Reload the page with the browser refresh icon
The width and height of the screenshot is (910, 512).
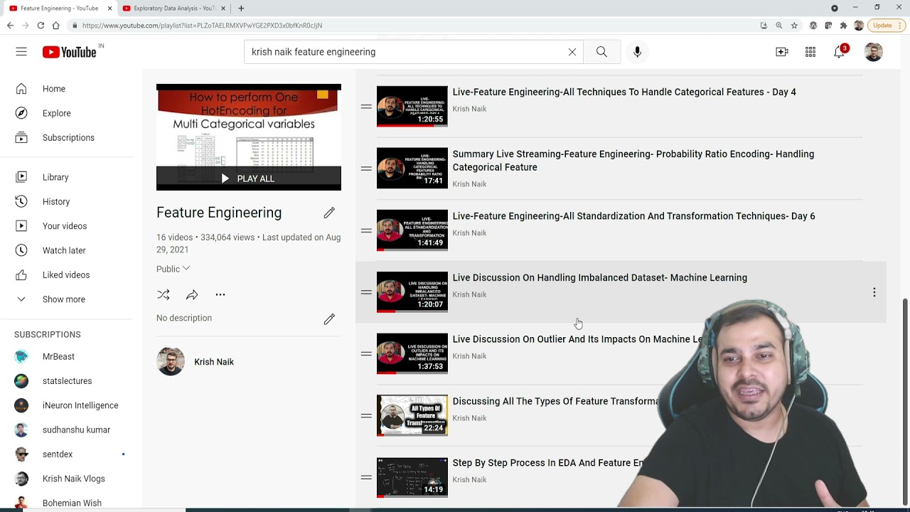click(41, 25)
